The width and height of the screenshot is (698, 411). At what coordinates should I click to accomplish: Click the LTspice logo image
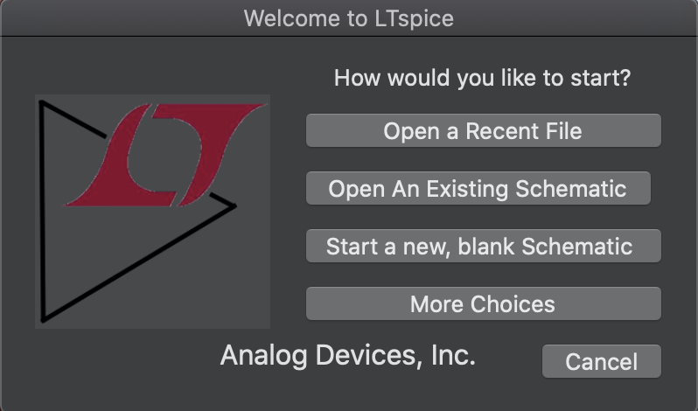pyautogui.click(x=152, y=212)
